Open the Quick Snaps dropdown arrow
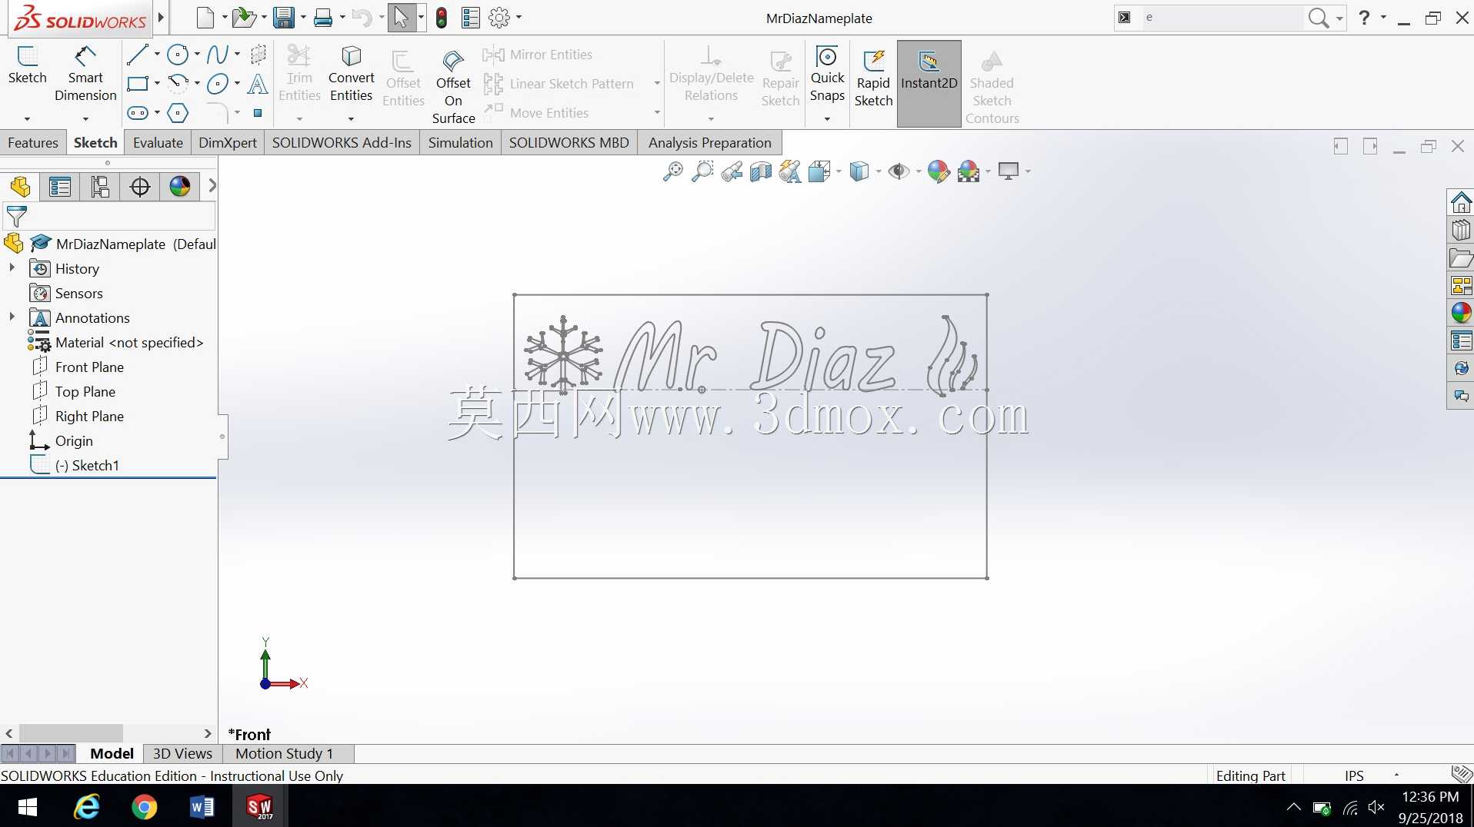This screenshot has height=827, width=1474. tap(827, 119)
